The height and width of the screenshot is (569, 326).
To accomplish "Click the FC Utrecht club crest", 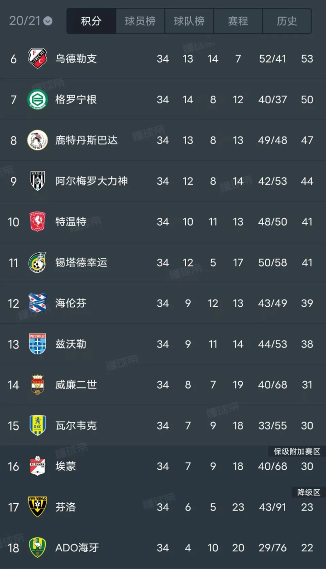I will coord(38,58).
